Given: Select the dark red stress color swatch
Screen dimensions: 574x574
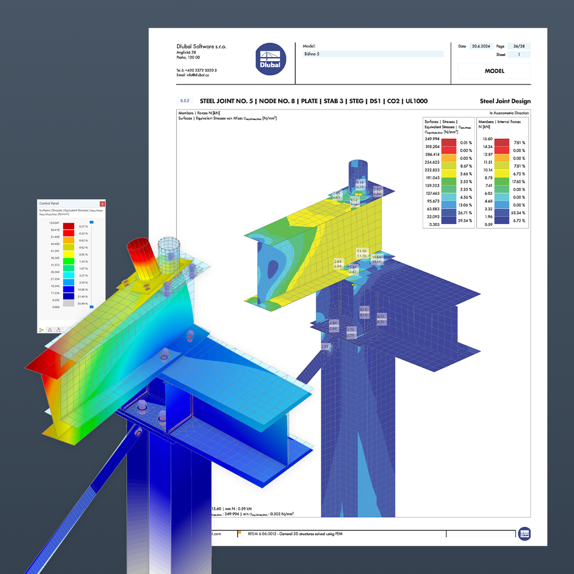Looking at the screenshot, I should [69, 225].
